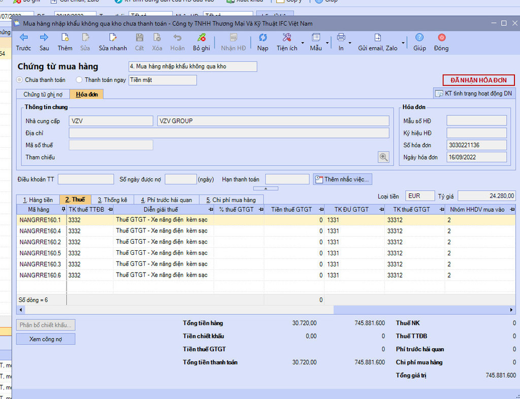This screenshot has width=520, height=399.
Task: Click KT tình trạng hoạt động DN button
Action: coord(474,93)
